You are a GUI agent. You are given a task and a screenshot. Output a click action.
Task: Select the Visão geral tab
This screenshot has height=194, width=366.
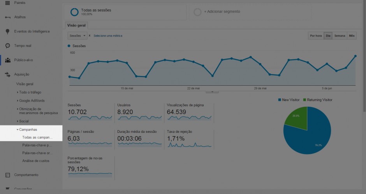[x=77, y=25]
